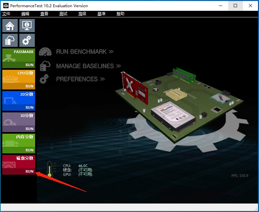Image resolution: width=259 pixels, height=212 pixels.
Task: Click the speedometer icon beside RUN BENCHMARK
Action: tap(45, 51)
